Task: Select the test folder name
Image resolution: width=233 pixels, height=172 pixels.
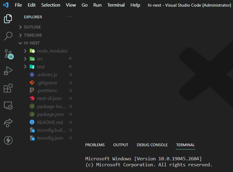Action: point(41,67)
